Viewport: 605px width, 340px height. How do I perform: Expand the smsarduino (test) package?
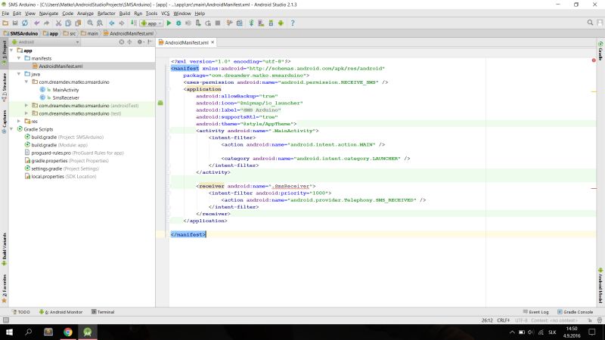[x=26, y=113]
